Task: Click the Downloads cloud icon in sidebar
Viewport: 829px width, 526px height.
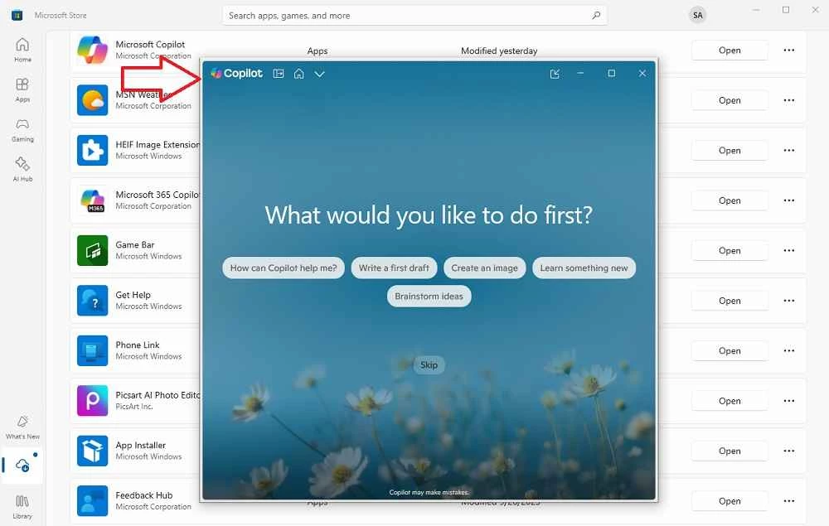Action: point(22,466)
